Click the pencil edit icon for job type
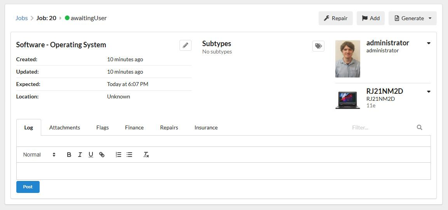The height and width of the screenshot is (210, 448). click(185, 45)
